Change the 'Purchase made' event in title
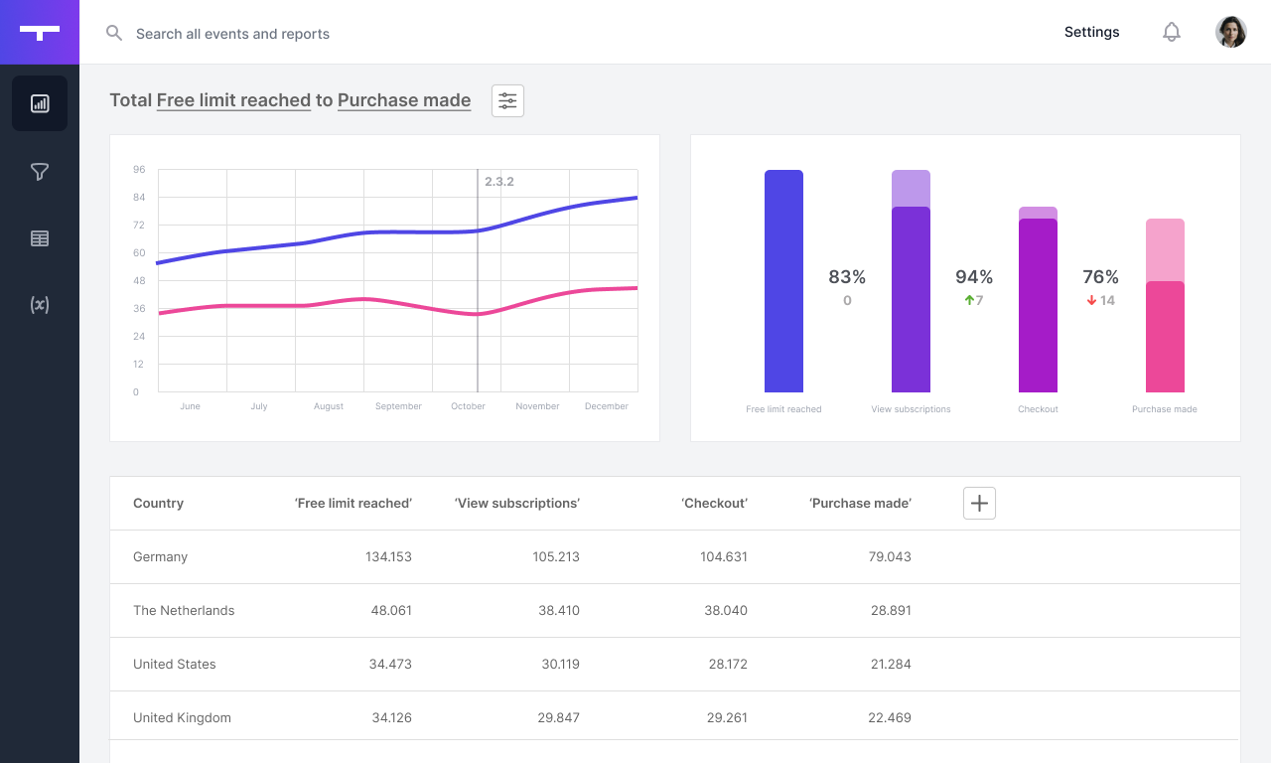The height and width of the screenshot is (763, 1271). (404, 100)
